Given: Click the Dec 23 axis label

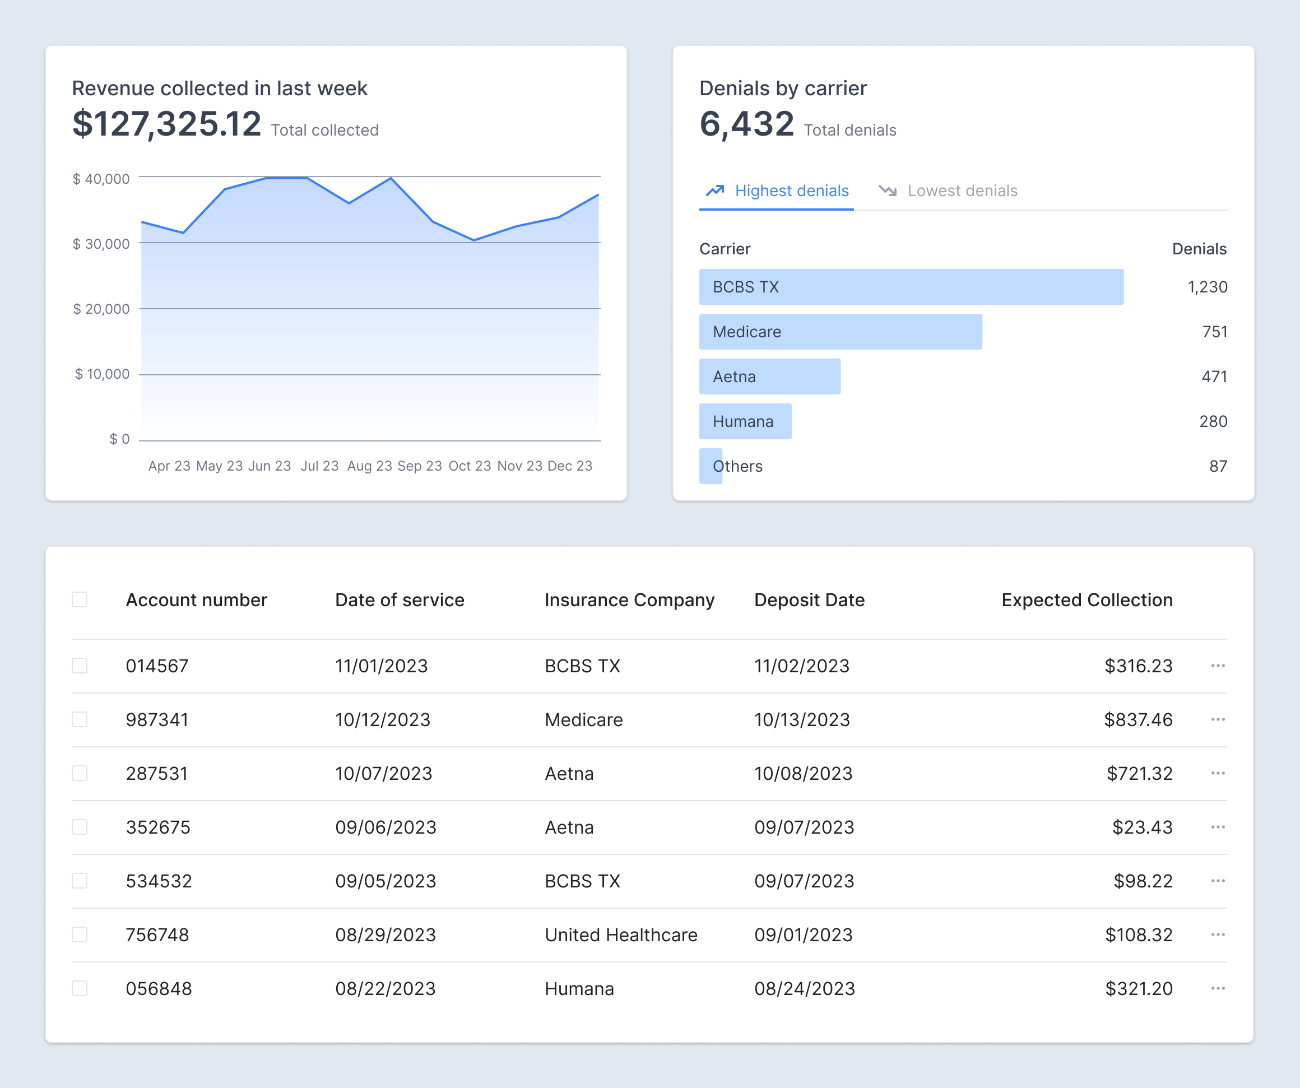Looking at the screenshot, I should pyautogui.click(x=569, y=466).
